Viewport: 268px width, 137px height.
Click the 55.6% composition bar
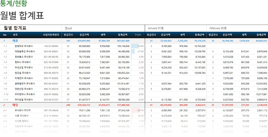point(137,46)
